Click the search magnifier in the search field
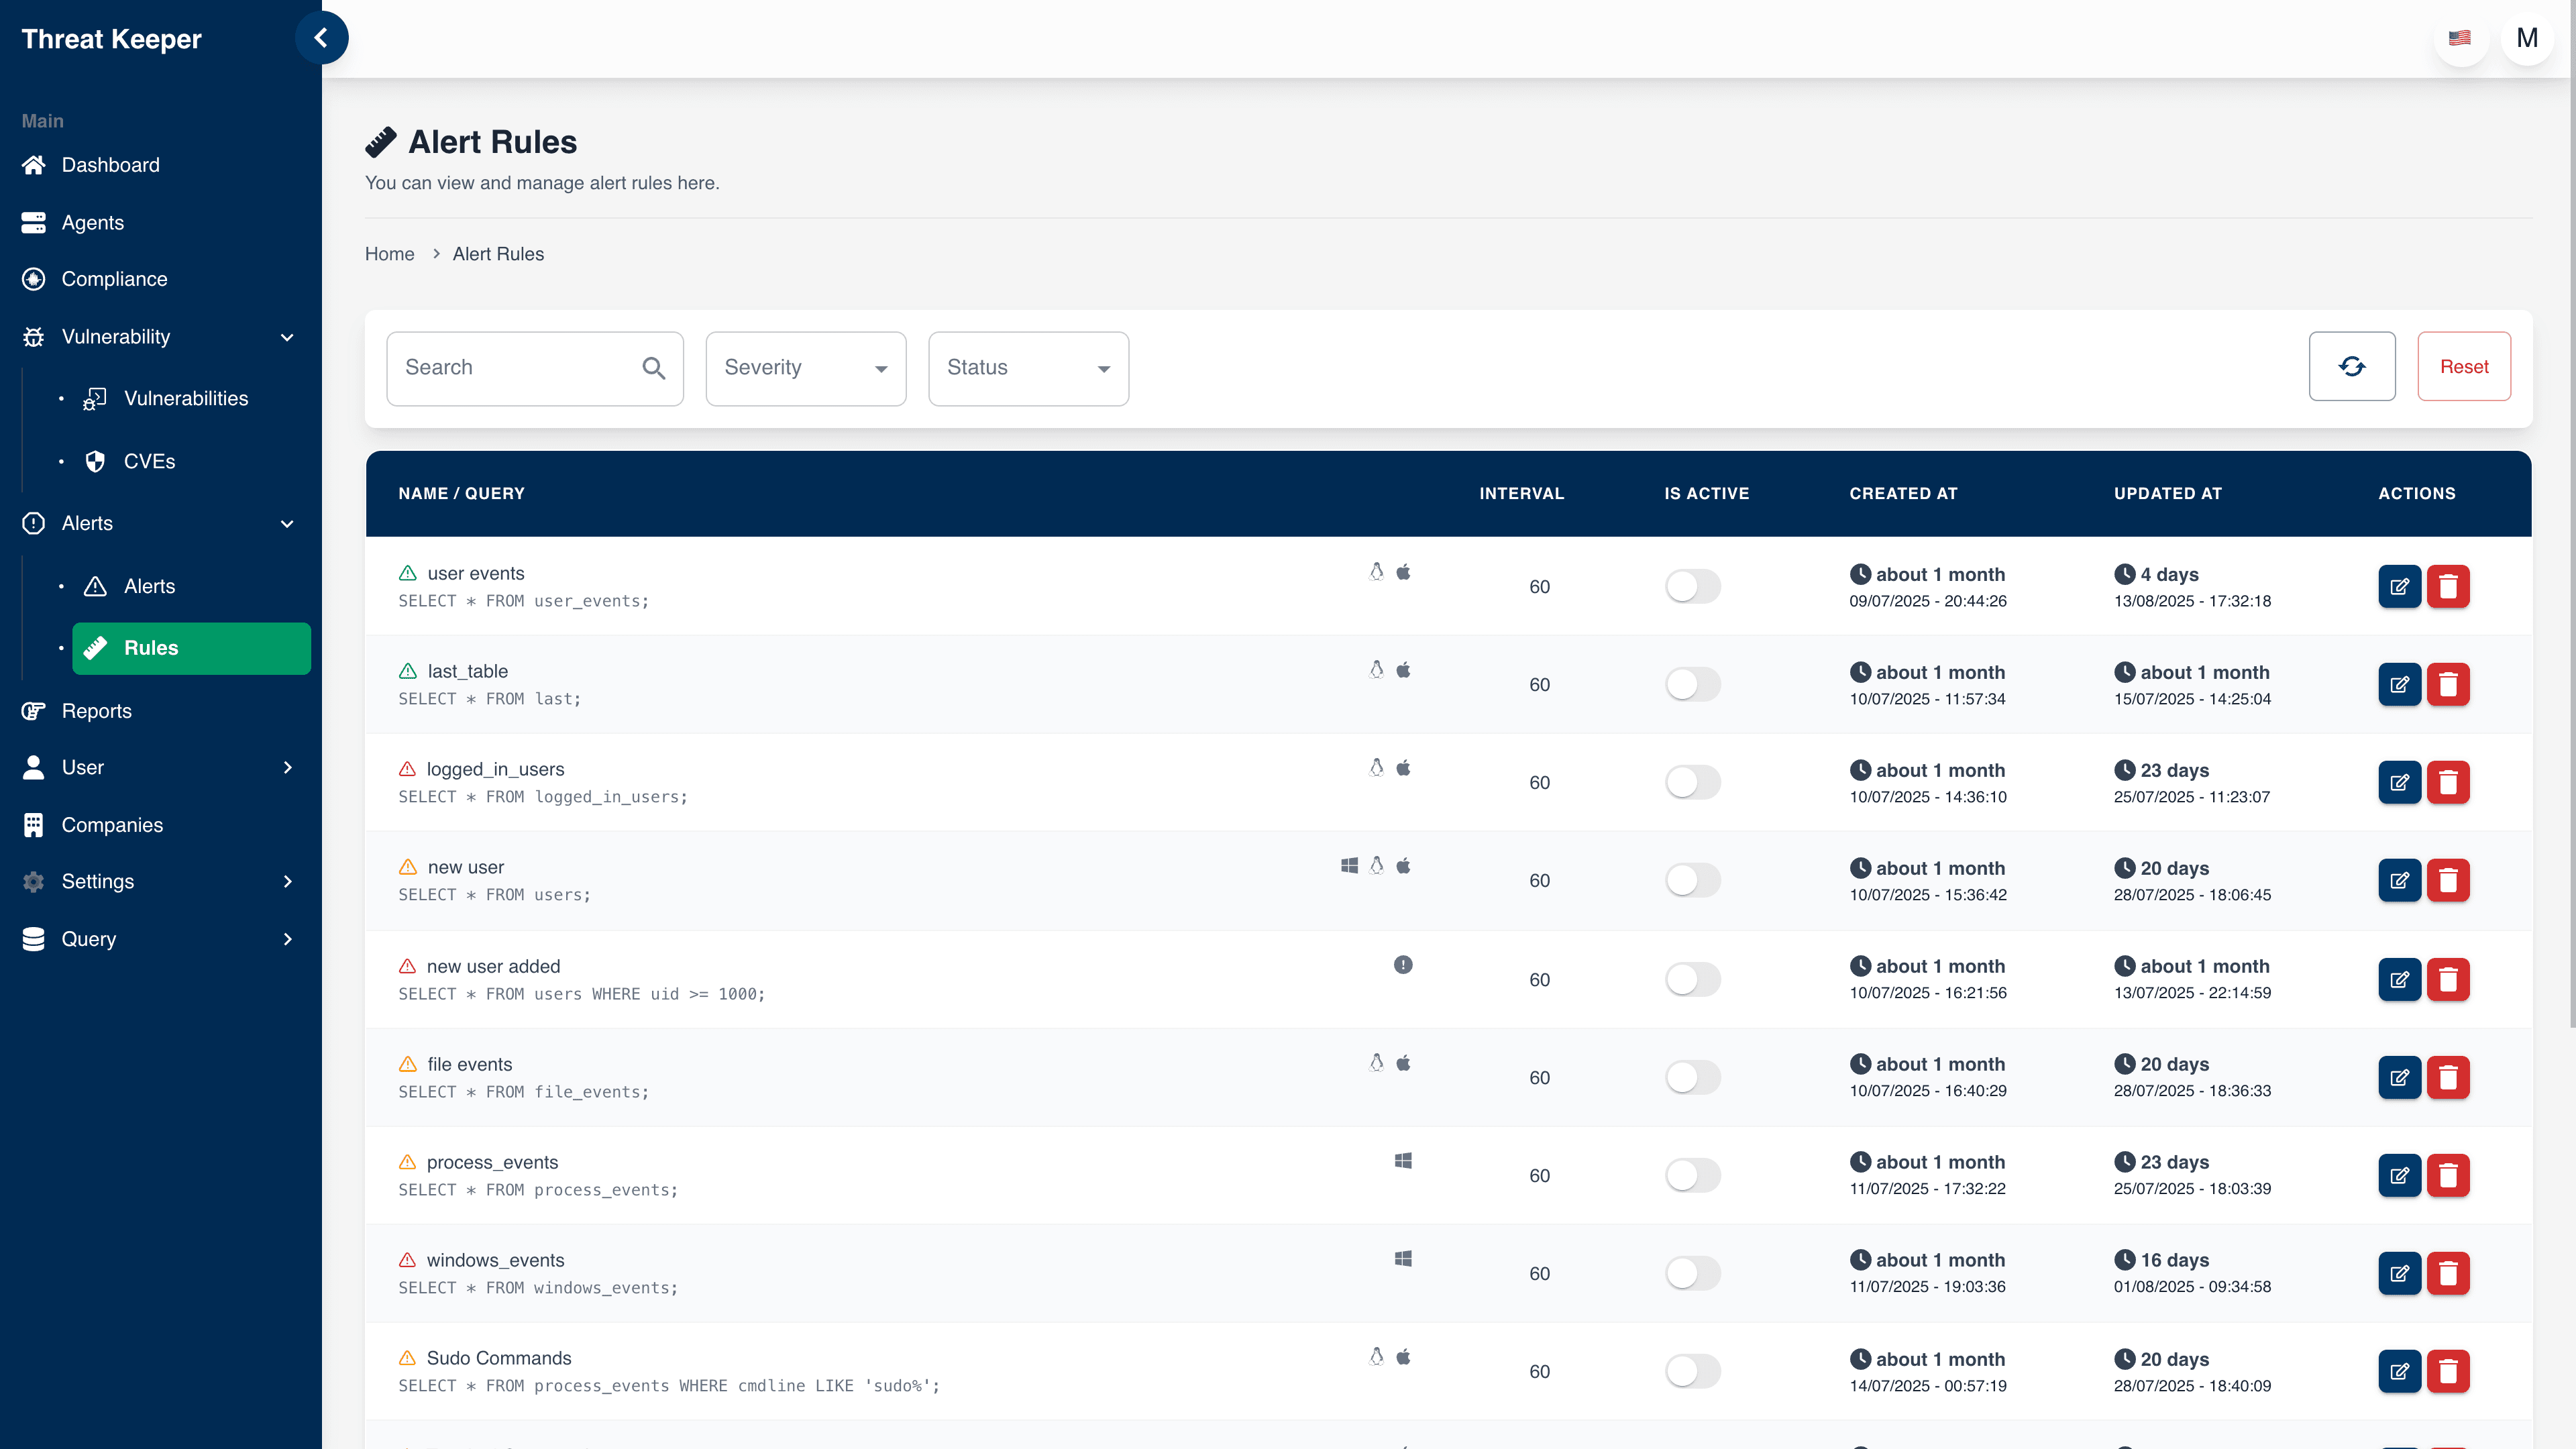 click(654, 368)
